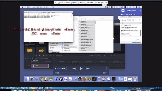Screen dimensions: 162x91
Task: Click the chat message input field
Action: (x=131, y=37)
